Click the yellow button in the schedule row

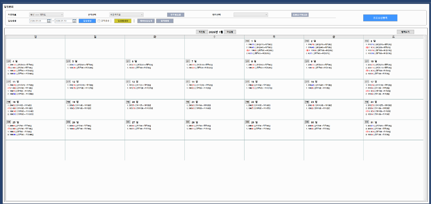[x=122, y=21]
